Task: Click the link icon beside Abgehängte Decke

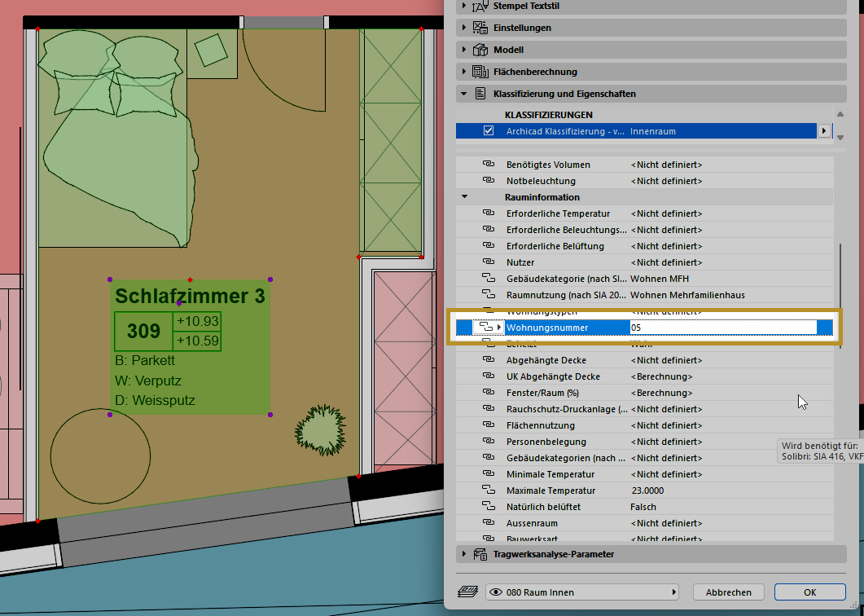Action: click(489, 360)
